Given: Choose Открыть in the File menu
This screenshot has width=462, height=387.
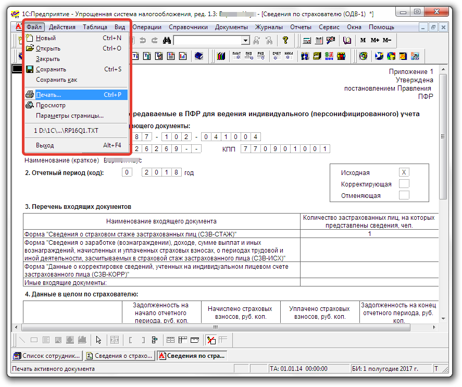Looking at the screenshot, I should (77, 48).
